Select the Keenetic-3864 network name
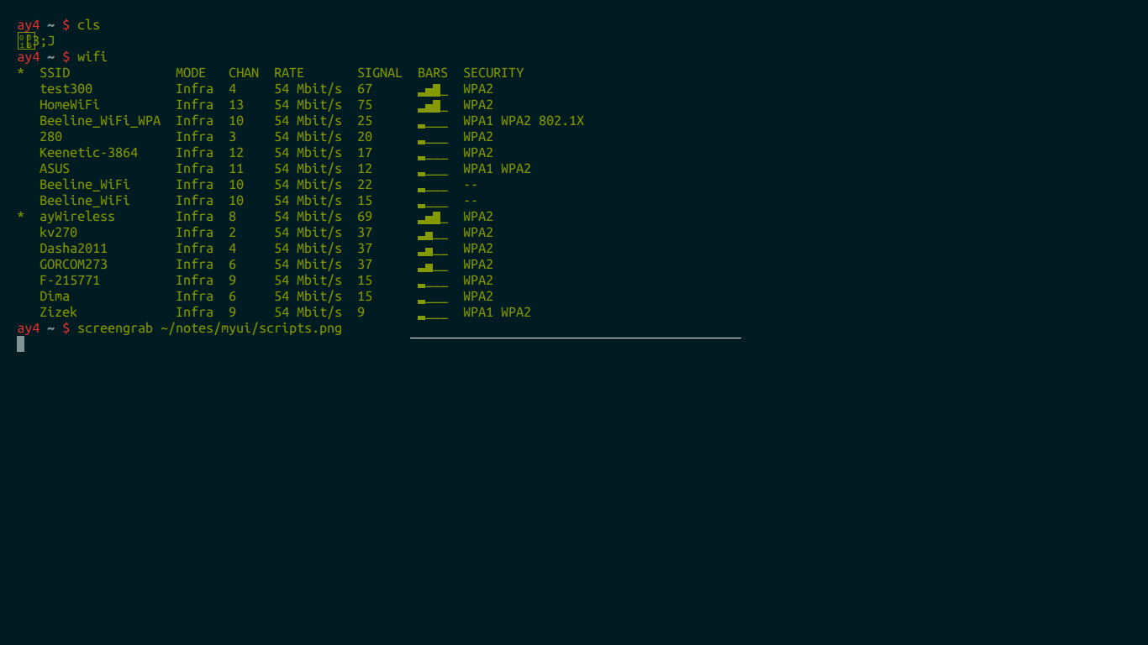Image resolution: width=1148 pixels, height=645 pixels. pos(88,153)
